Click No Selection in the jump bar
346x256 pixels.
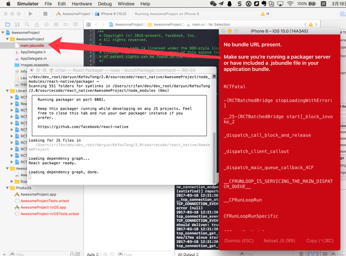point(219,24)
